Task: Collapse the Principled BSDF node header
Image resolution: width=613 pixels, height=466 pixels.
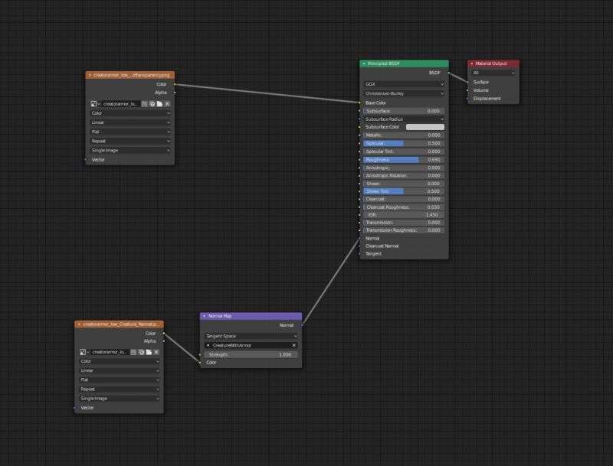Action: [366, 64]
